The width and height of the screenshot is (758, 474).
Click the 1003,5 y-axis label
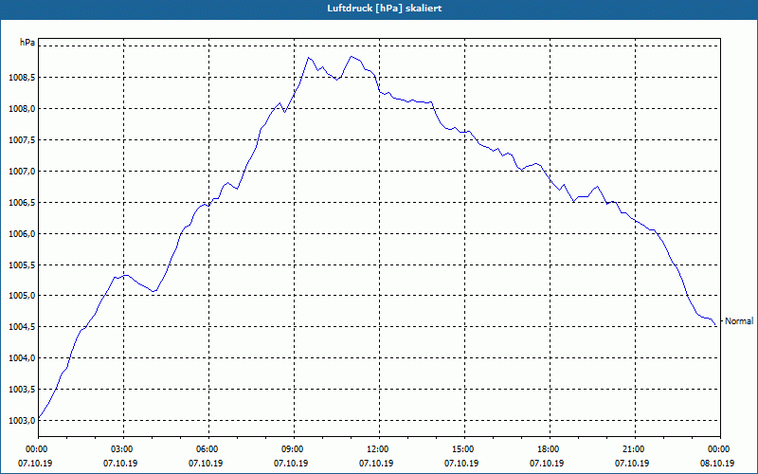point(22,390)
